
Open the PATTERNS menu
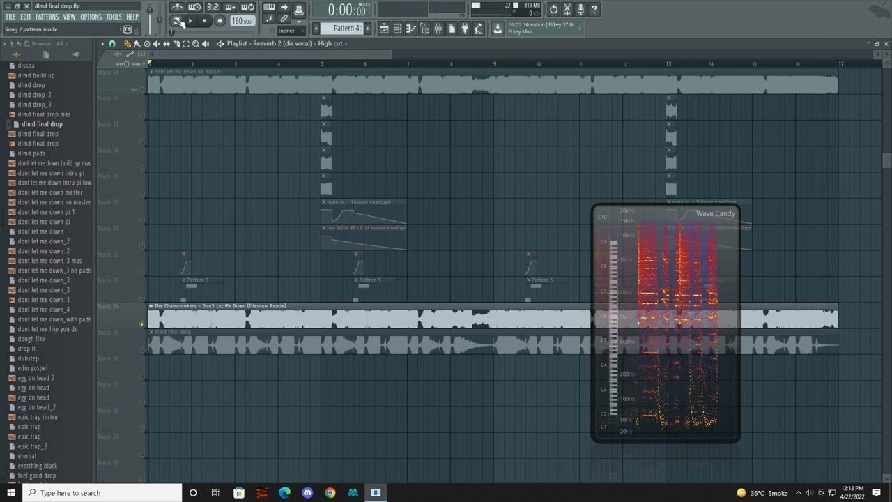click(47, 17)
